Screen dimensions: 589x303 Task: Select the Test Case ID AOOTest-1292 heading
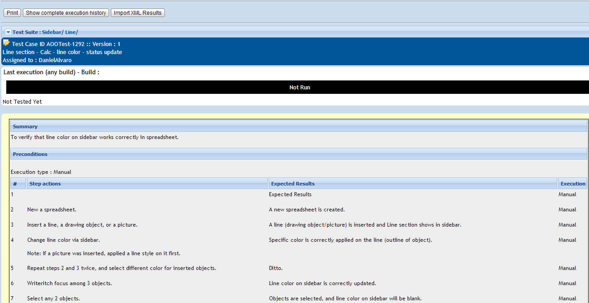66,44
